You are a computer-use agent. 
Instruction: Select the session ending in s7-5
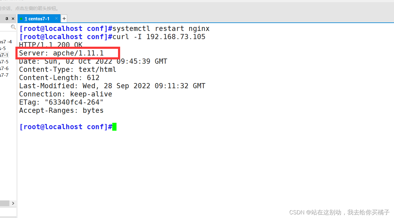point(4,62)
